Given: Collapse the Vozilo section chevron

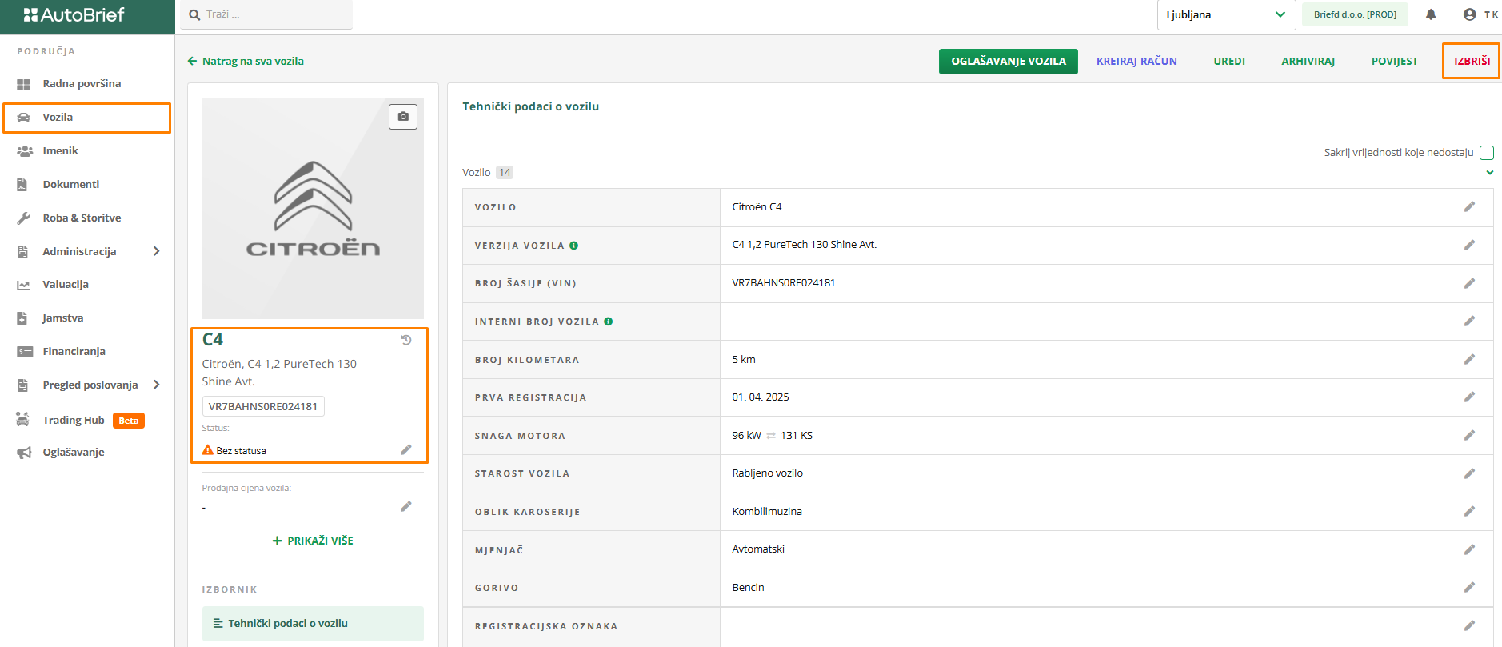Looking at the screenshot, I should click(1489, 173).
